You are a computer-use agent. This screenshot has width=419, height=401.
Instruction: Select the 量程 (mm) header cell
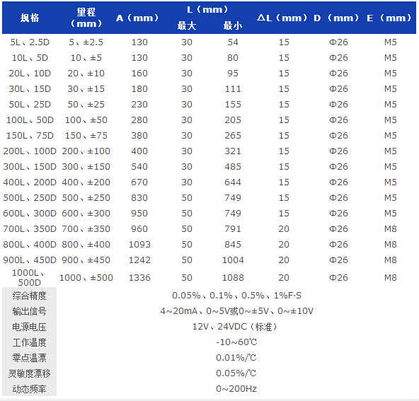(x=86, y=18)
